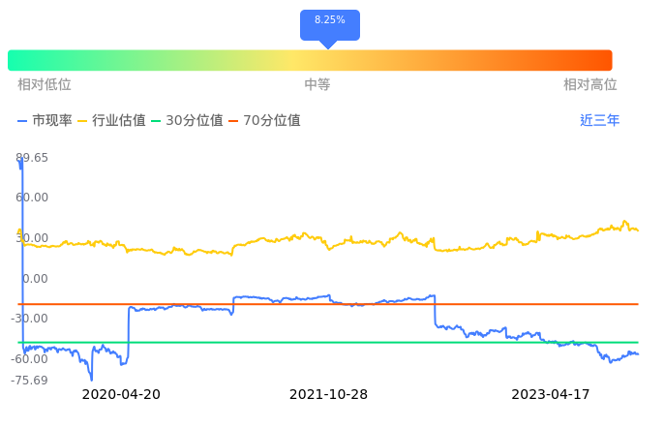Click the 8.25% percentile tooltip bubble
The image size is (664, 428).
tap(329, 21)
